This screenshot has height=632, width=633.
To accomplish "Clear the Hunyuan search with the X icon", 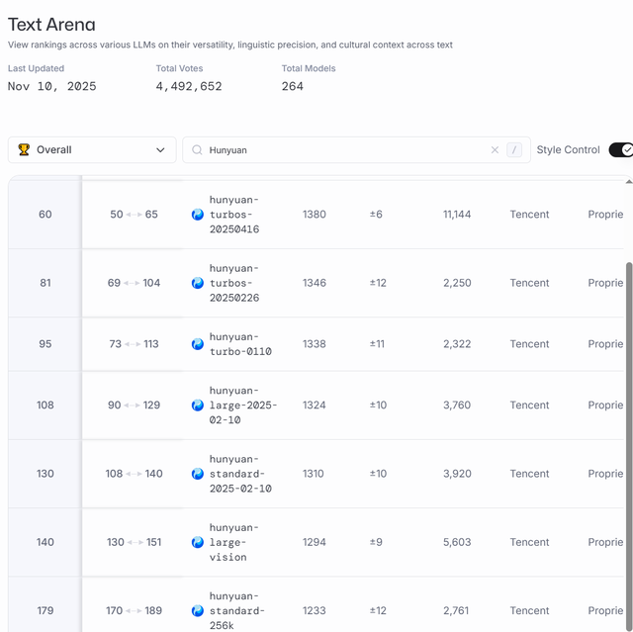I will point(495,150).
